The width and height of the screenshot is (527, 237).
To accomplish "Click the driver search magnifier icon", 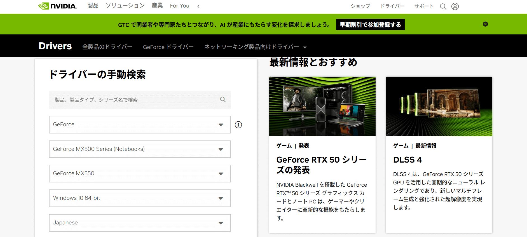I will tap(223, 99).
